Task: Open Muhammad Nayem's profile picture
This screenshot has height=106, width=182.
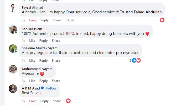Action: tap(13, 69)
